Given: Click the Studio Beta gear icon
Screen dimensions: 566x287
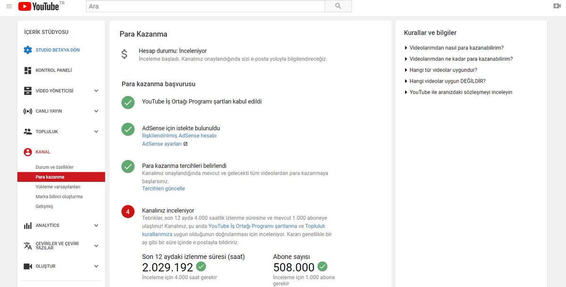Looking at the screenshot, I should pos(28,50).
